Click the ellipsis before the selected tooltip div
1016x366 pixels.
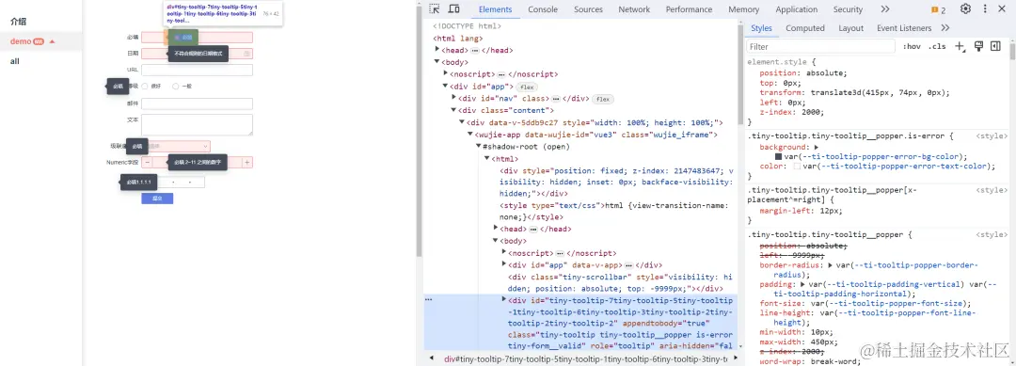point(428,300)
